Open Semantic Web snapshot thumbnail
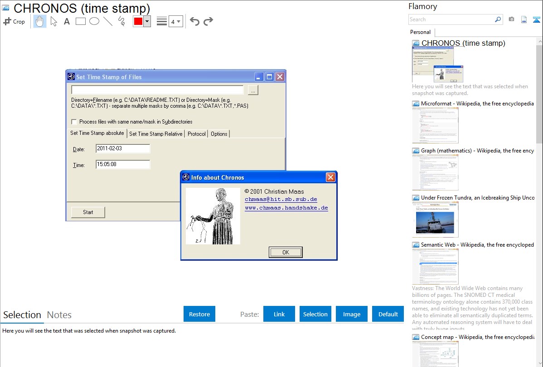The width and height of the screenshot is (543, 367). [x=435, y=267]
